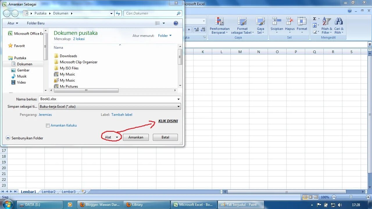The image size is (372, 209).
Task: Click zoom in plus button
Action: click(x=369, y=197)
